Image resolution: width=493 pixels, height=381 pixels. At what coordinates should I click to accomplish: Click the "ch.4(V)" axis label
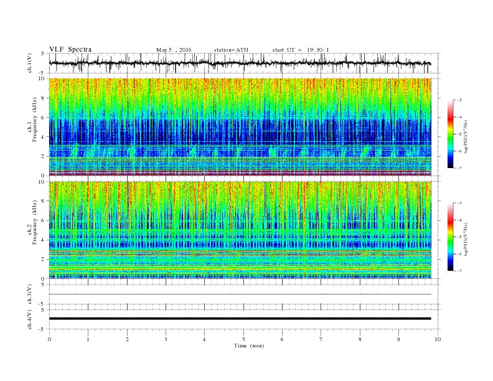[x=30, y=319]
